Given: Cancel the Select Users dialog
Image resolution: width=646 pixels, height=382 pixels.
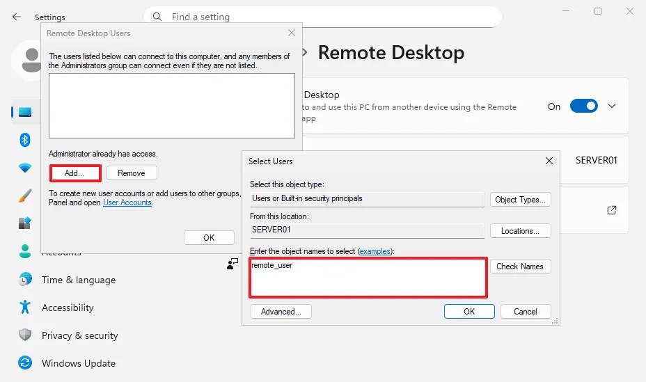Looking at the screenshot, I should pyautogui.click(x=526, y=312).
